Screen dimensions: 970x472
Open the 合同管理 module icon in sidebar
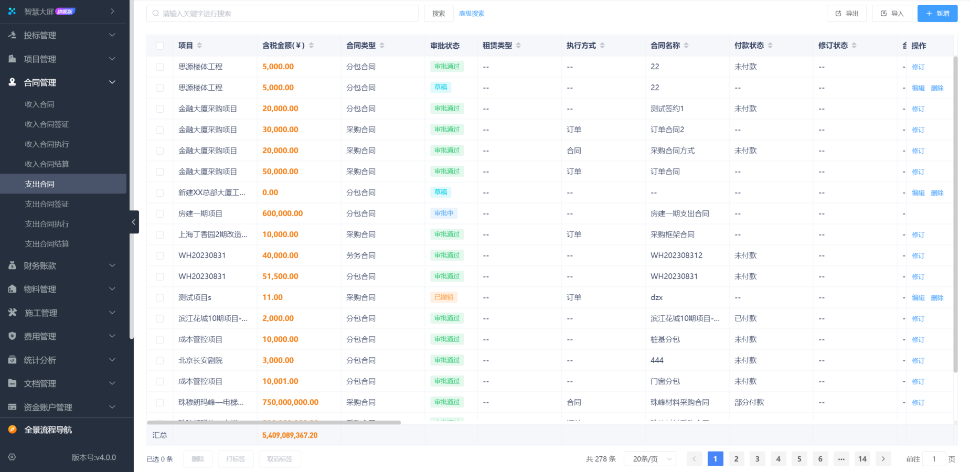tap(13, 82)
